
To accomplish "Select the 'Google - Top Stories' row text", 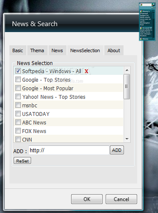I will (x=46, y=80).
